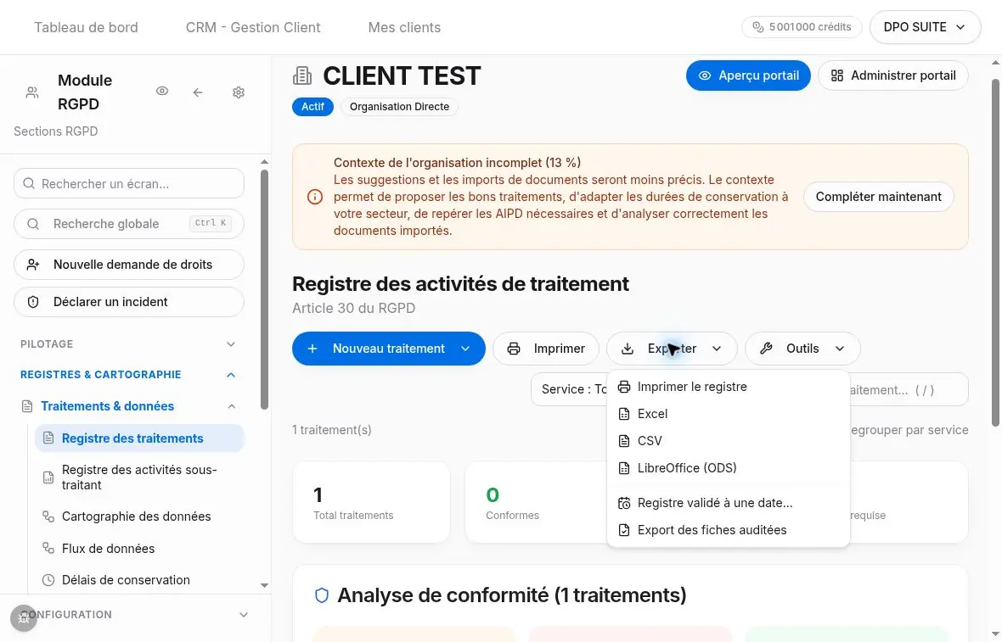Click the wrench icon on the Outils button

[x=766, y=349]
